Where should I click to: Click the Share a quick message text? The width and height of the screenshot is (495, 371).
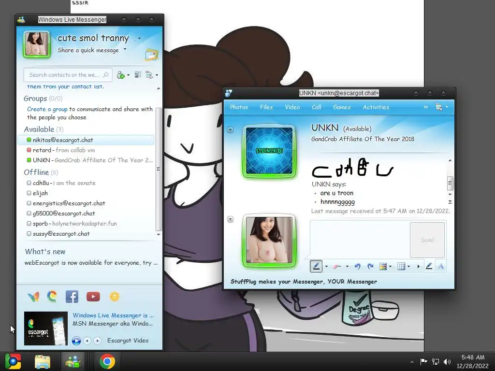(88, 50)
